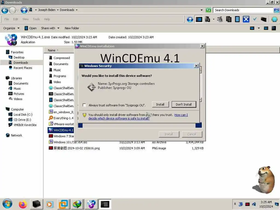This screenshot has height=210, width=280.
Task: Click the help icon at command bar end
Action: [274, 28]
